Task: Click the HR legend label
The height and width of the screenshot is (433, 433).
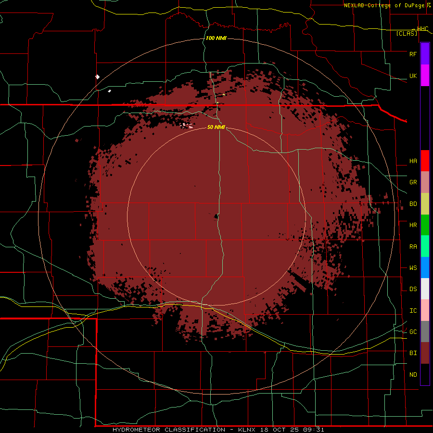Action: click(x=413, y=225)
